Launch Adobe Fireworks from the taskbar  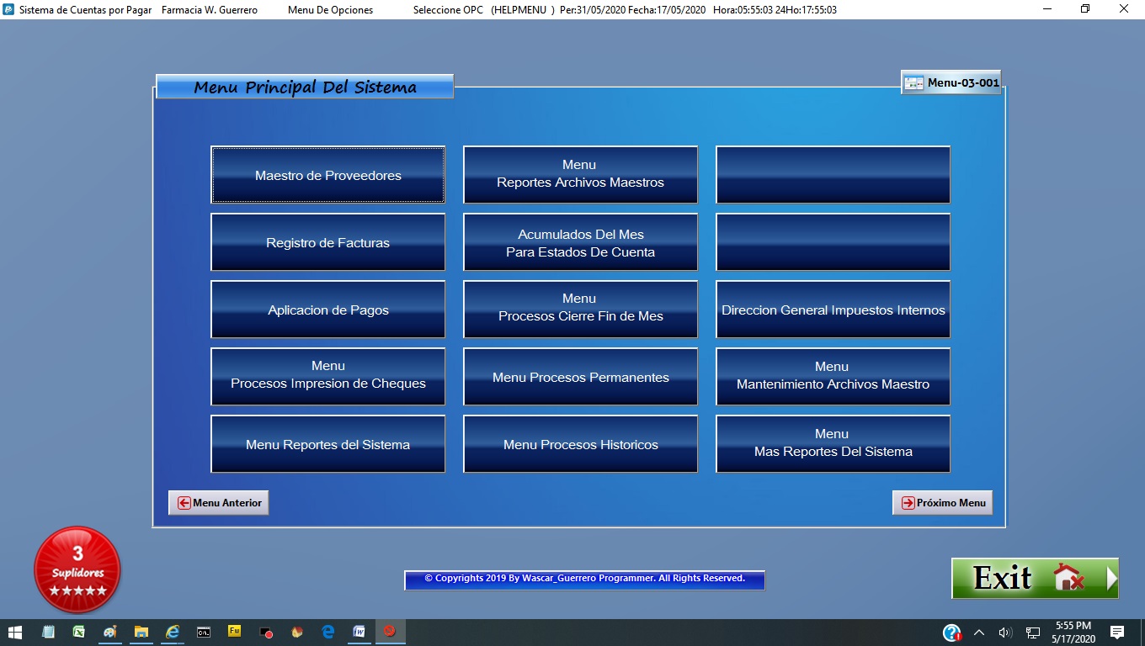click(235, 632)
